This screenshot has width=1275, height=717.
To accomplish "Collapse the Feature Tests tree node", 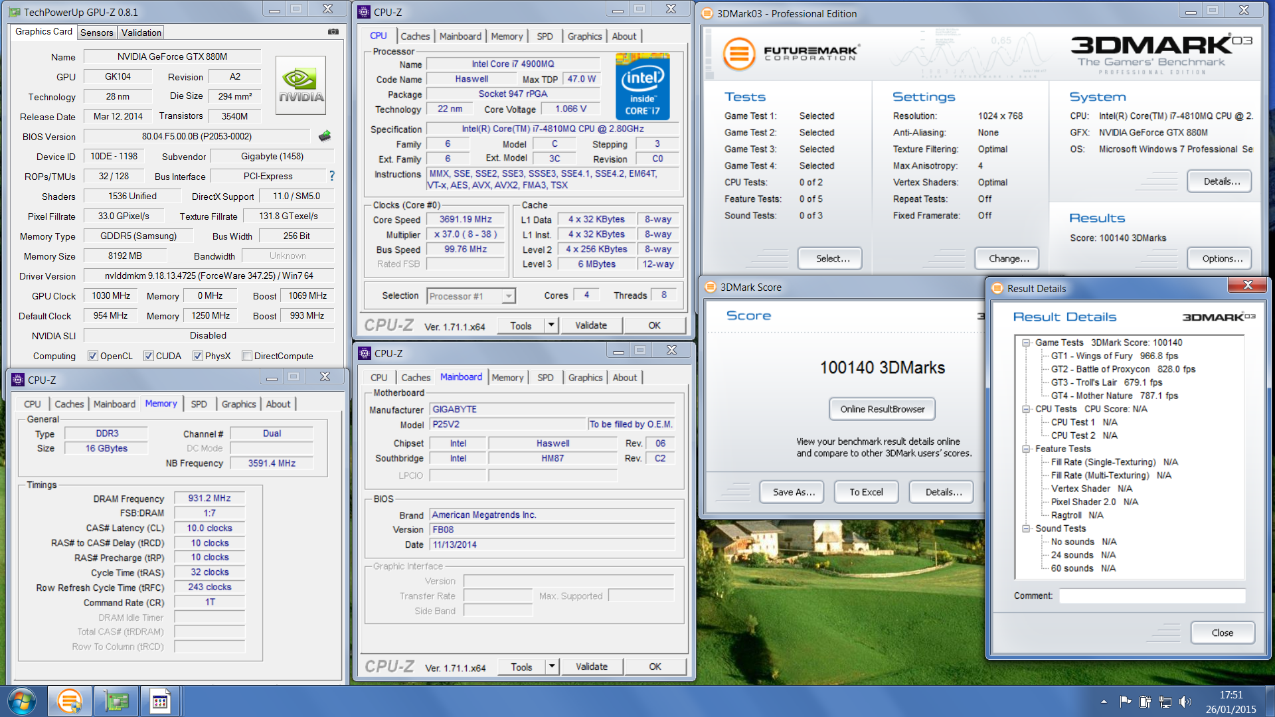I will click(x=1026, y=449).
